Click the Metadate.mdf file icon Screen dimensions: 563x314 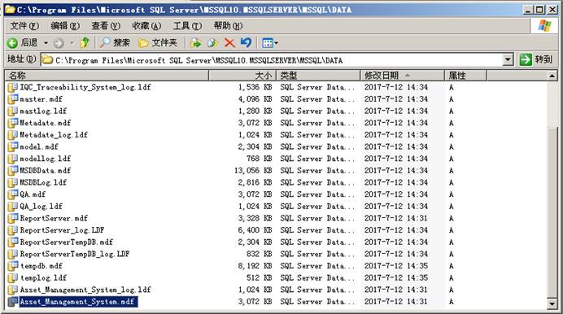(x=13, y=123)
